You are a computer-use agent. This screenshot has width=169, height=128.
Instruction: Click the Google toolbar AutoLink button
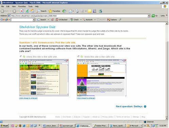click(x=87, y=20)
